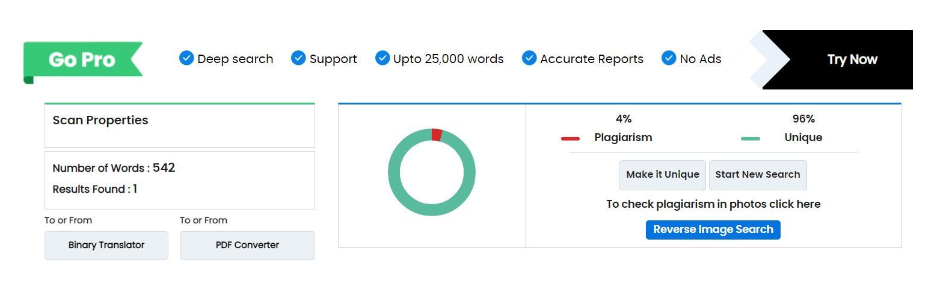
Task: Click the green Unique legend swatch
Action: (751, 139)
